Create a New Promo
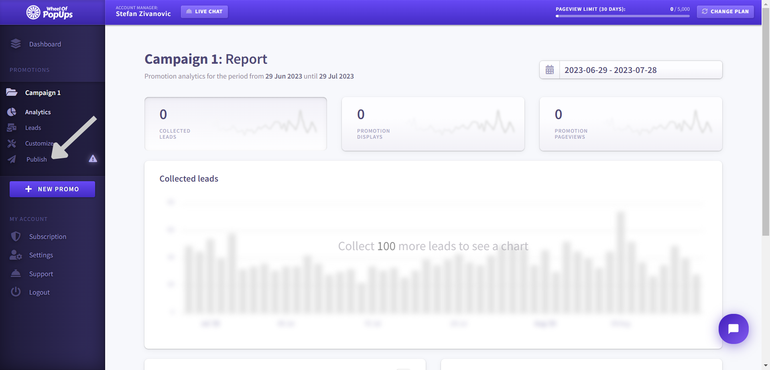Screen dimensions: 770x370 pos(52,189)
